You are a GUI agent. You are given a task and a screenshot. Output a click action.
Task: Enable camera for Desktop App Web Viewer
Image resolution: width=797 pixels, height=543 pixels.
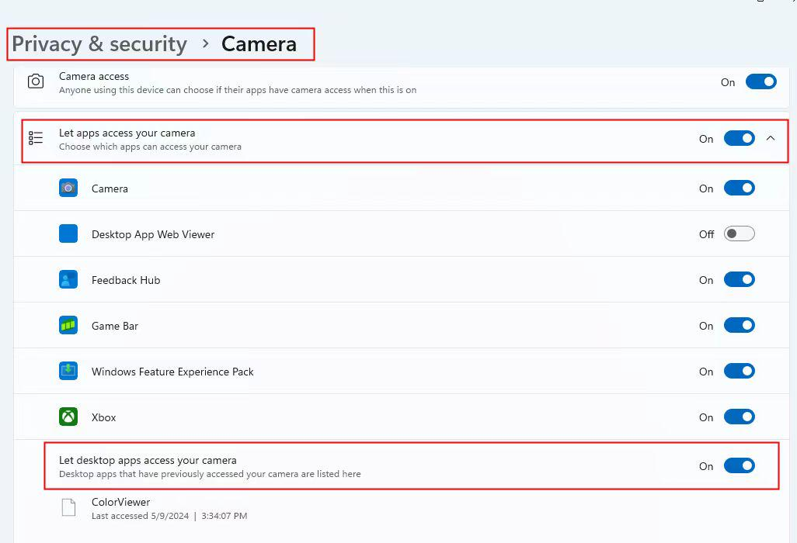pyautogui.click(x=739, y=233)
